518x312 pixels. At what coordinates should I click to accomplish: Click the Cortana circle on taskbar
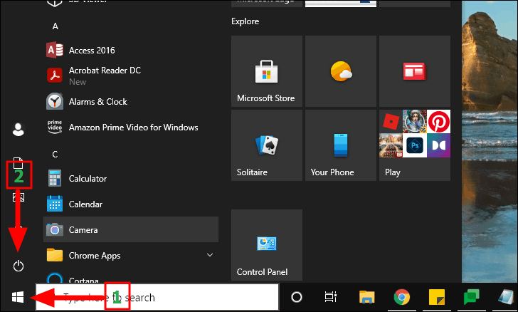[x=296, y=297]
